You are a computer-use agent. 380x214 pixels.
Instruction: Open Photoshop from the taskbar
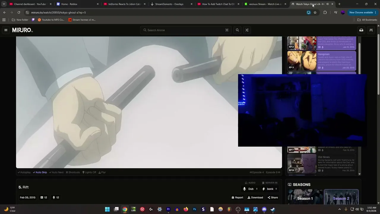[194, 209]
